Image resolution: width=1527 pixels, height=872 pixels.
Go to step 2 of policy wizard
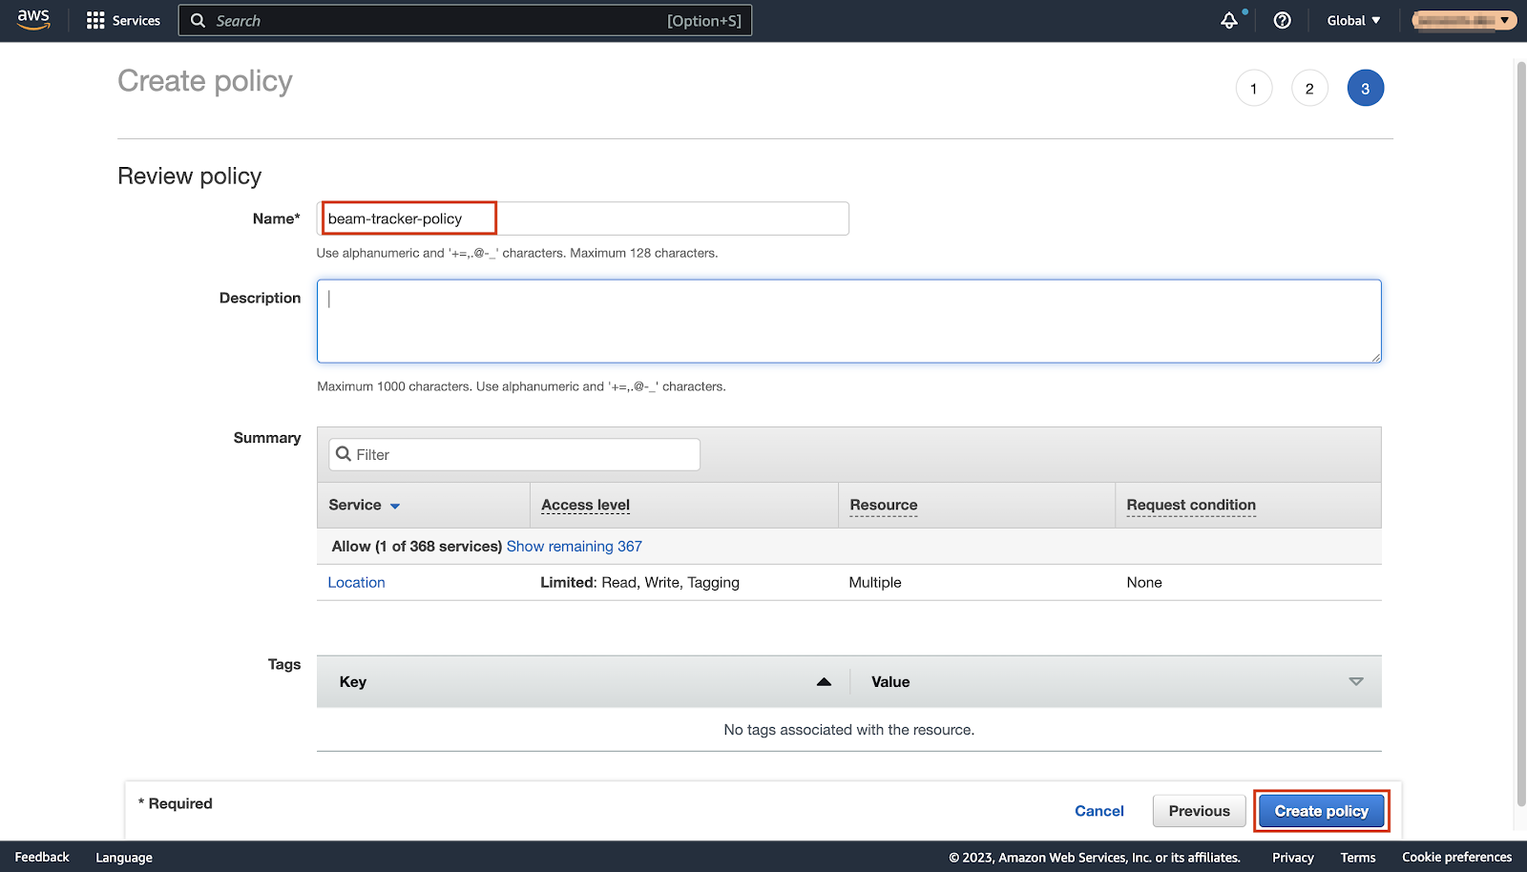click(x=1309, y=89)
